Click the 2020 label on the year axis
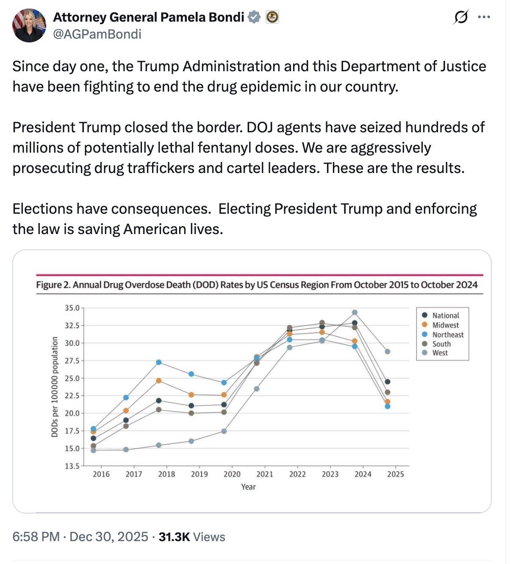510x564 pixels. tap(232, 474)
